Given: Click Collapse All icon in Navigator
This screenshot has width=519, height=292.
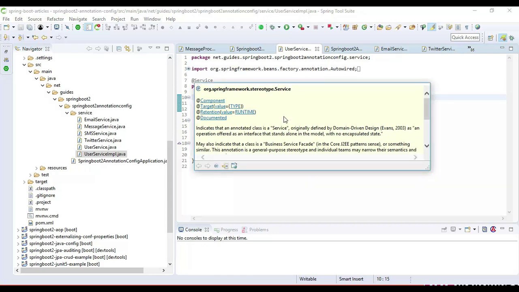Looking at the screenshot, I should click(x=119, y=49).
